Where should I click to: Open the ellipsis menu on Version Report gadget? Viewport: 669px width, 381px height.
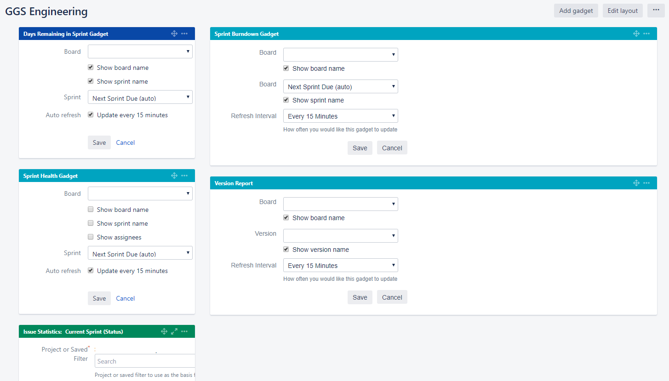coord(646,182)
